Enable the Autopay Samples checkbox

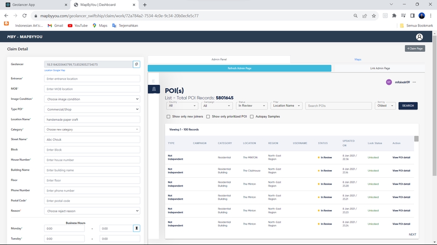pyautogui.click(x=252, y=117)
